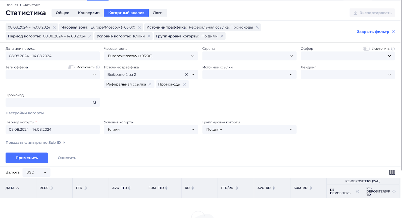Click the Применить button
The image size is (402, 218).
point(27,158)
